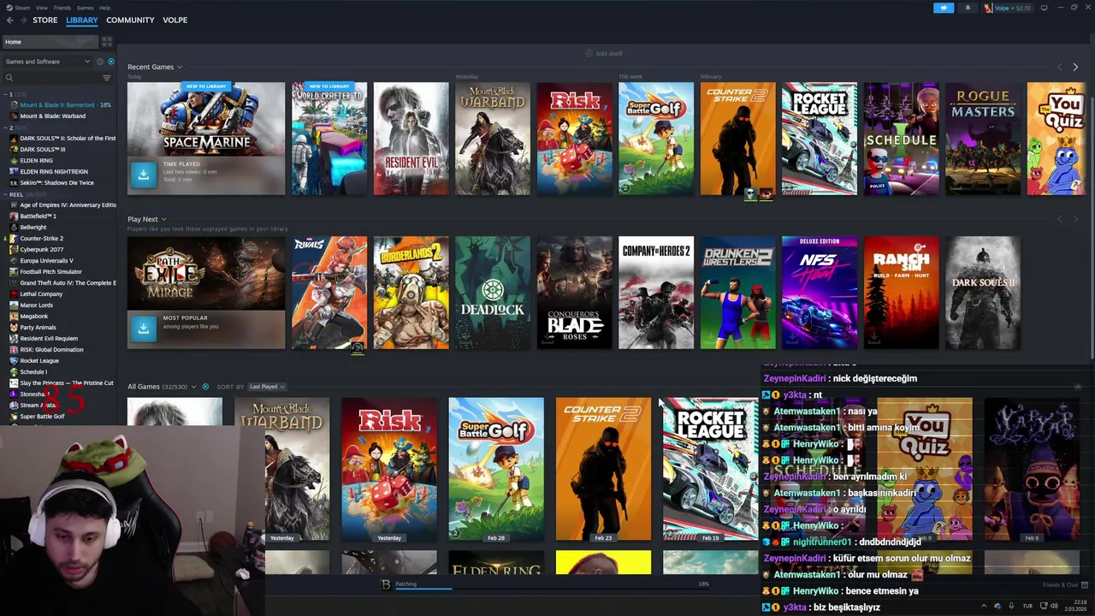This screenshot has width=1095, height=616.
Task: Show next Recent Games with right arrow
Action: [x=1075, y=67]
